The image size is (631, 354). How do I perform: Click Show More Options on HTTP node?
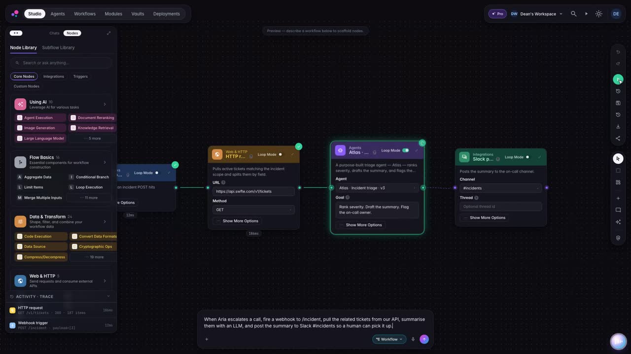tap(237, 221)
